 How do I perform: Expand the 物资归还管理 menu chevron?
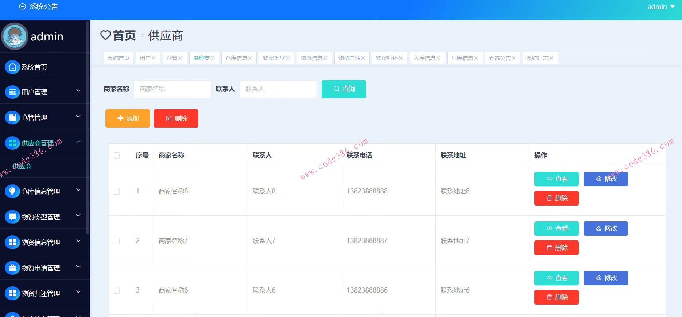(x=78, y=292)
